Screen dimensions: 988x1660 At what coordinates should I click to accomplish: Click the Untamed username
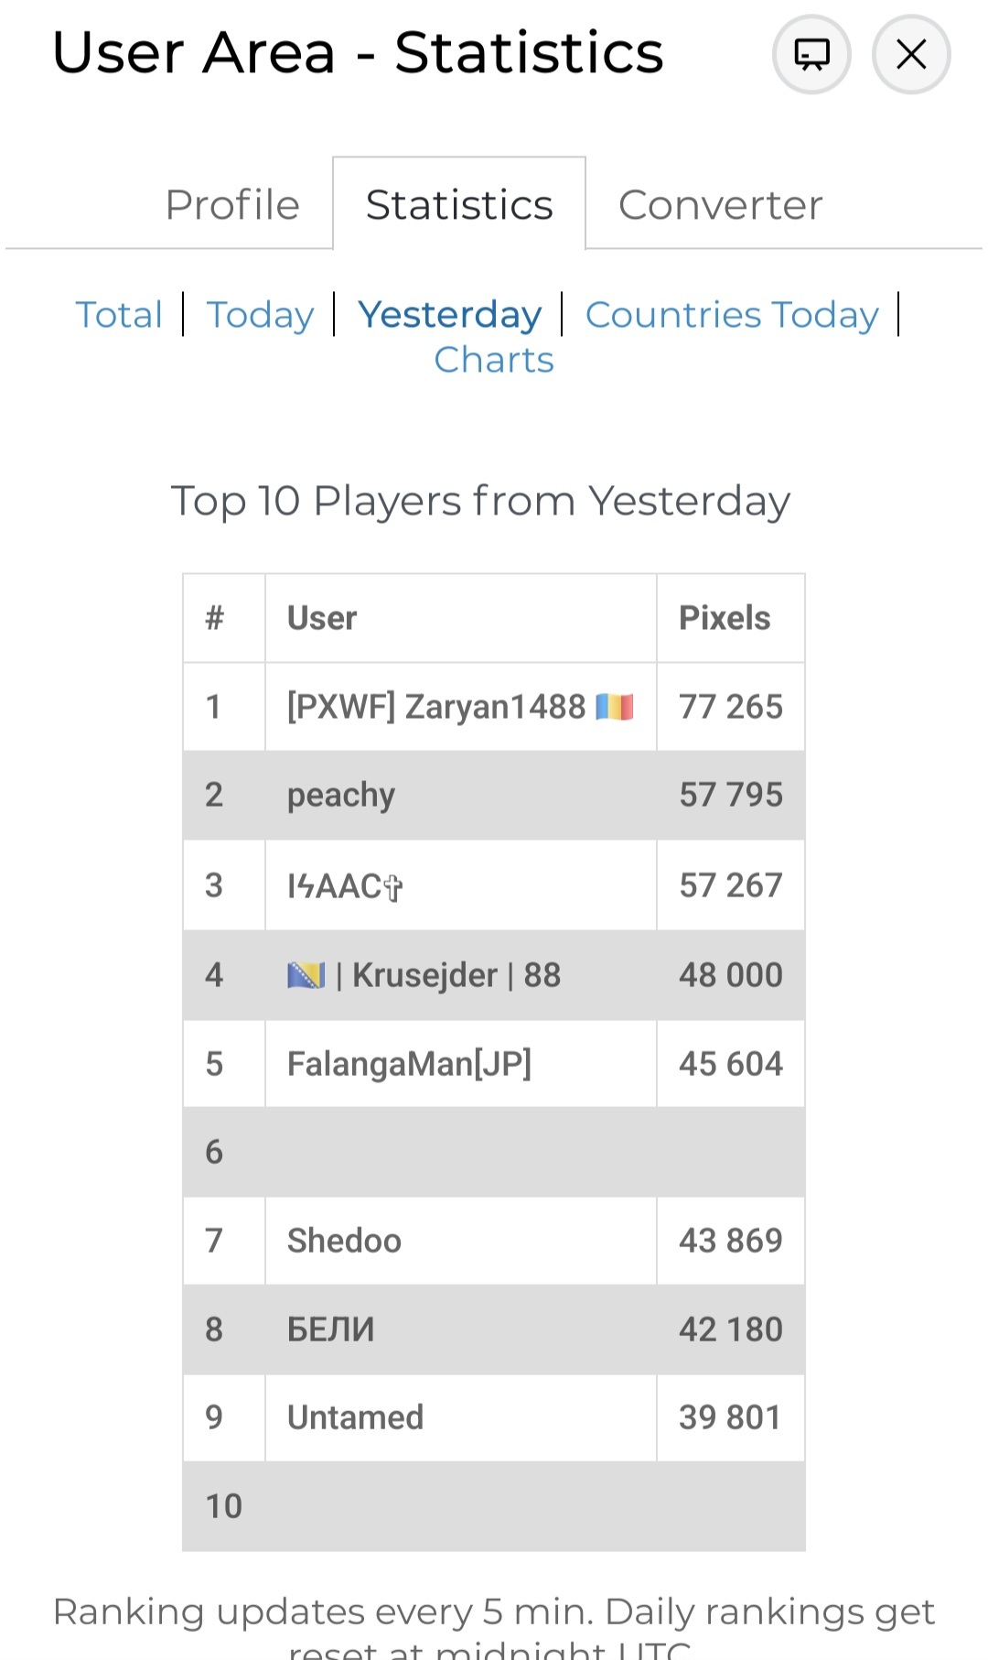click(x=355, y=1417)
